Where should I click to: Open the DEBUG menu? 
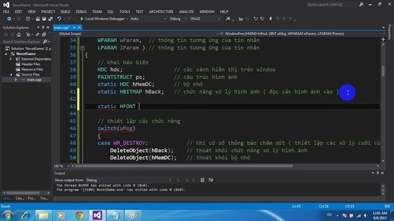[81, 12]
